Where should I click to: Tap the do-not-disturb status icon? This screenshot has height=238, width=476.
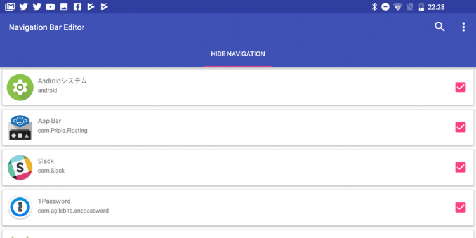385,7
